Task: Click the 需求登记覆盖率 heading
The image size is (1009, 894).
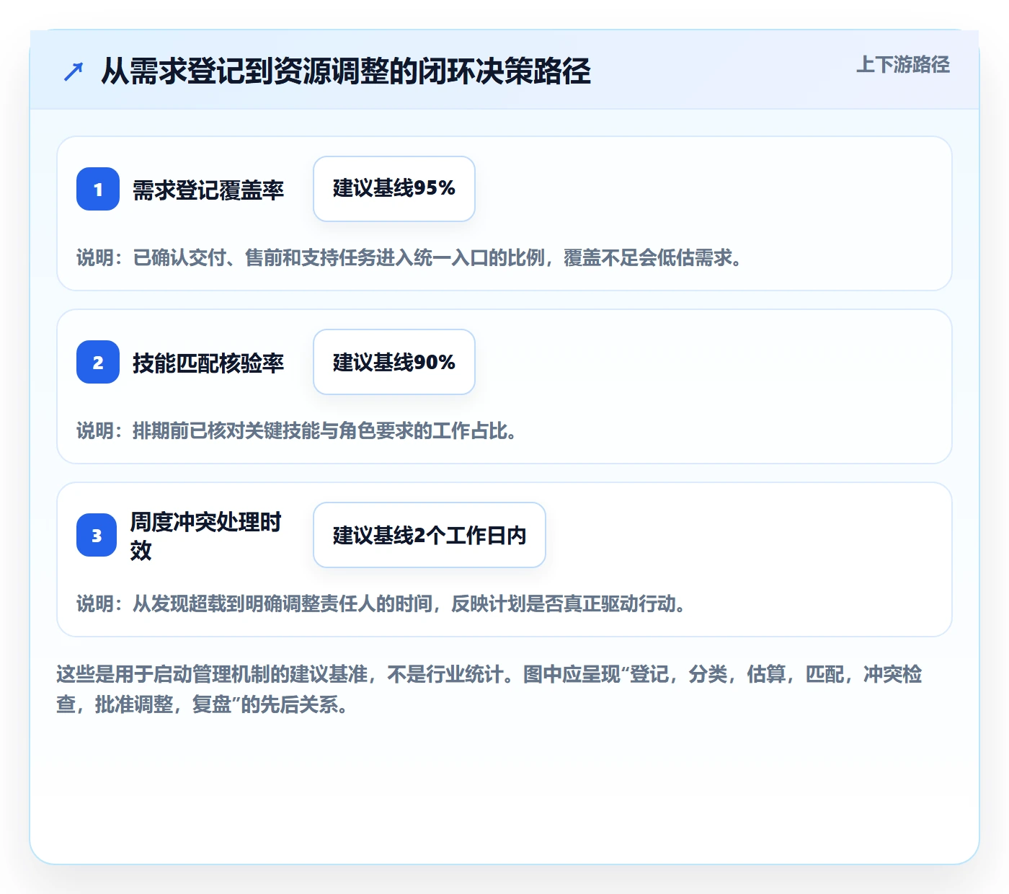Action: pos(208,190)
